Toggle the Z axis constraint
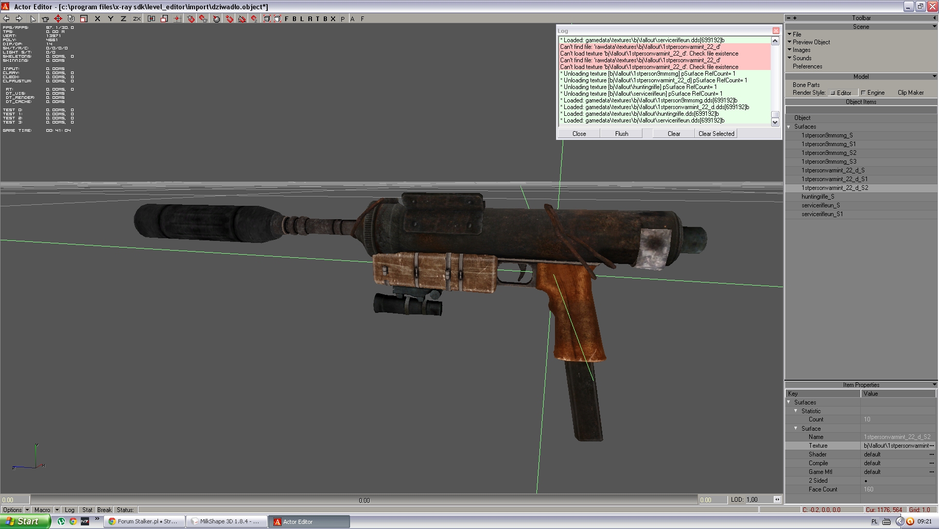 pos(123,19)
